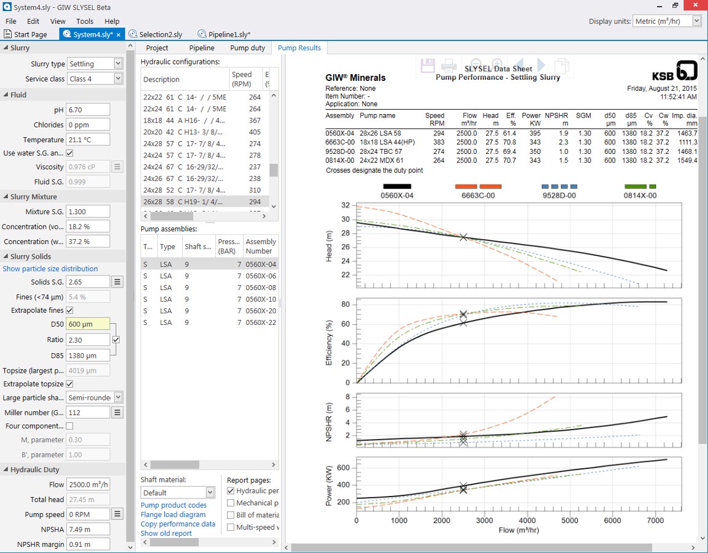Image resolution: width=708 pixels, height=553 pixels.
Task: Open the Tools menu
Action: pyautogui.click(x=85, y=21)
